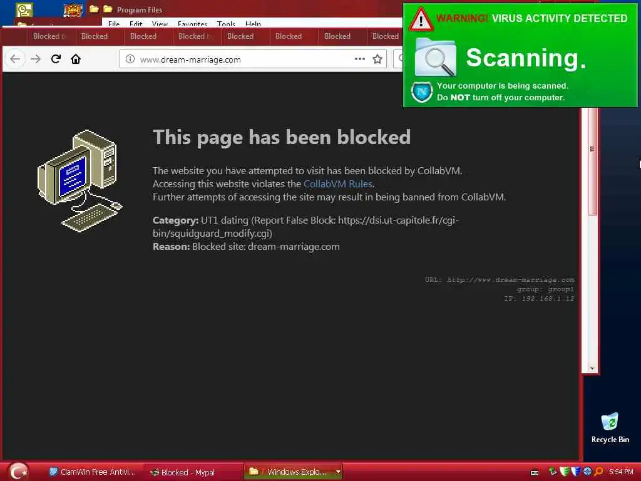Click the "Category:" label text
Image resolution: width=641 pixels, height=481 pixels.
175,220
